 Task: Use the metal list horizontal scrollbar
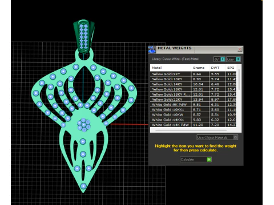[x=191, y=130]
